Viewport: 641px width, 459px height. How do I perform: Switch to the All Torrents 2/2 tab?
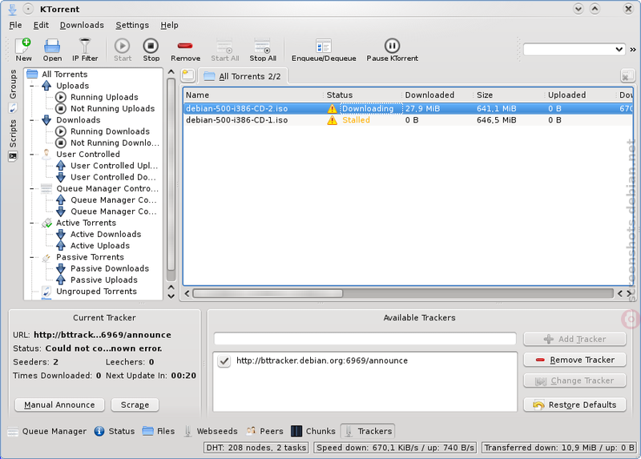(x=243, y=76)
